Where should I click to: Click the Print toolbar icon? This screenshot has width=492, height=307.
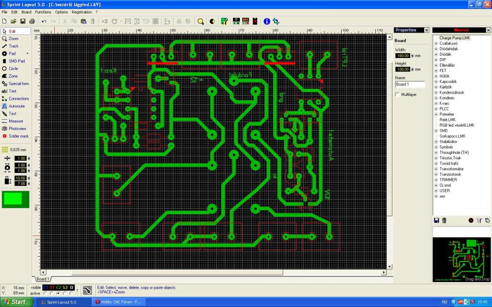point(32,21)
